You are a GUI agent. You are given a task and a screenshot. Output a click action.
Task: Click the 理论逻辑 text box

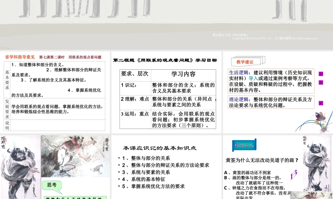tap(271, 102)
